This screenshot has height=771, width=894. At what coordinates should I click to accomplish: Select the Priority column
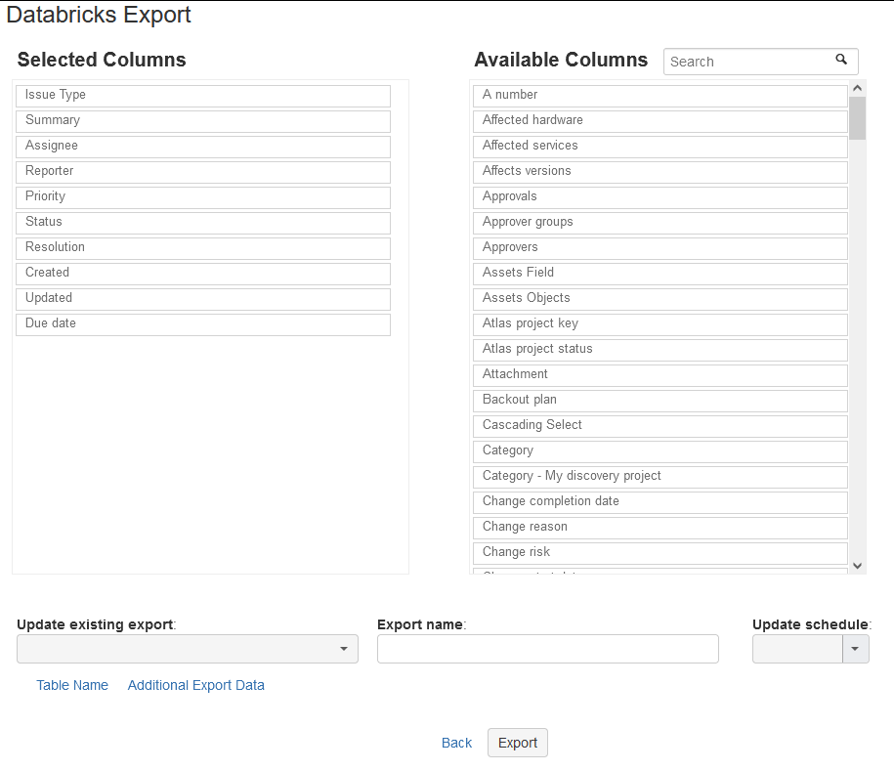203,197
